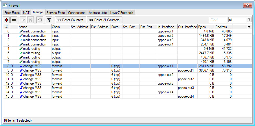Click pppoe-out3 in row 2 In. Interface

(x=165, y=40)
